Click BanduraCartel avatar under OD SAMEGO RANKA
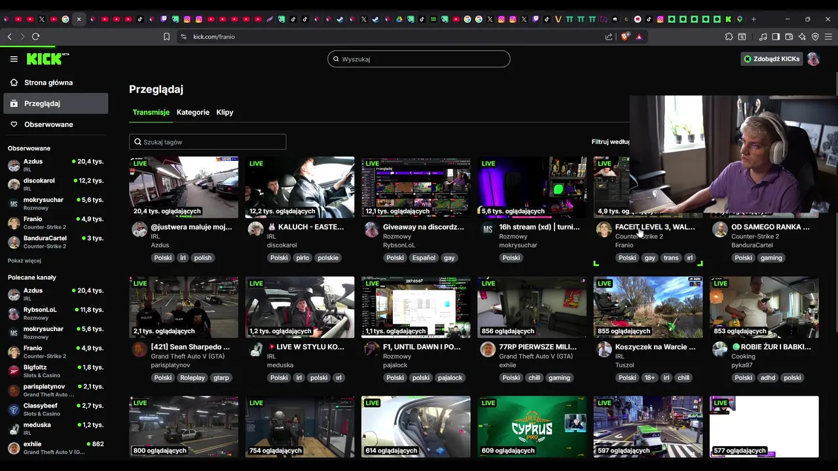Image resolution: width=838 pixels, height=471 pixels. (x=720, y=229)
